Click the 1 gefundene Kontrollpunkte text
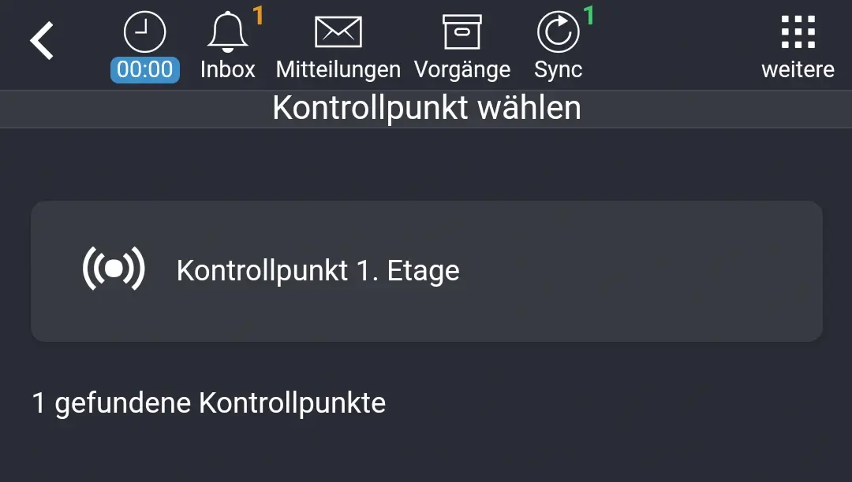The image size is (852, 482). (x=208, y=402)
